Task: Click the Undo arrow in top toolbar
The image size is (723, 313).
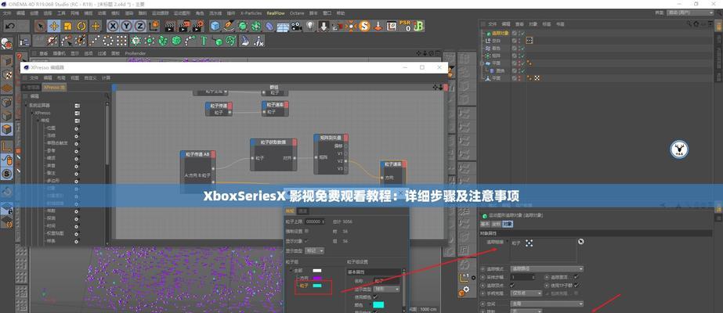Action: 10,27
